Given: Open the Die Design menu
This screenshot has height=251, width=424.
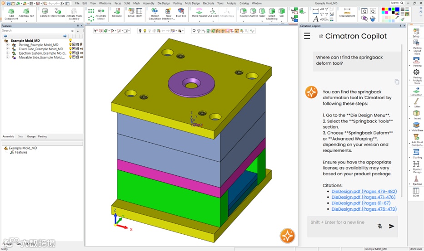Looking at the screenshot, I should pyautogui.click(x=164, y=3).
